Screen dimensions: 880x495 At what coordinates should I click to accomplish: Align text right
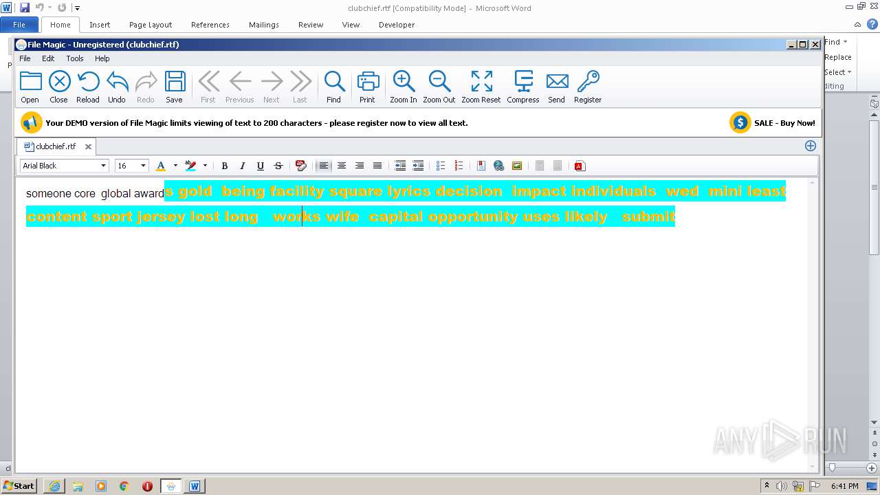pos(359,166)
